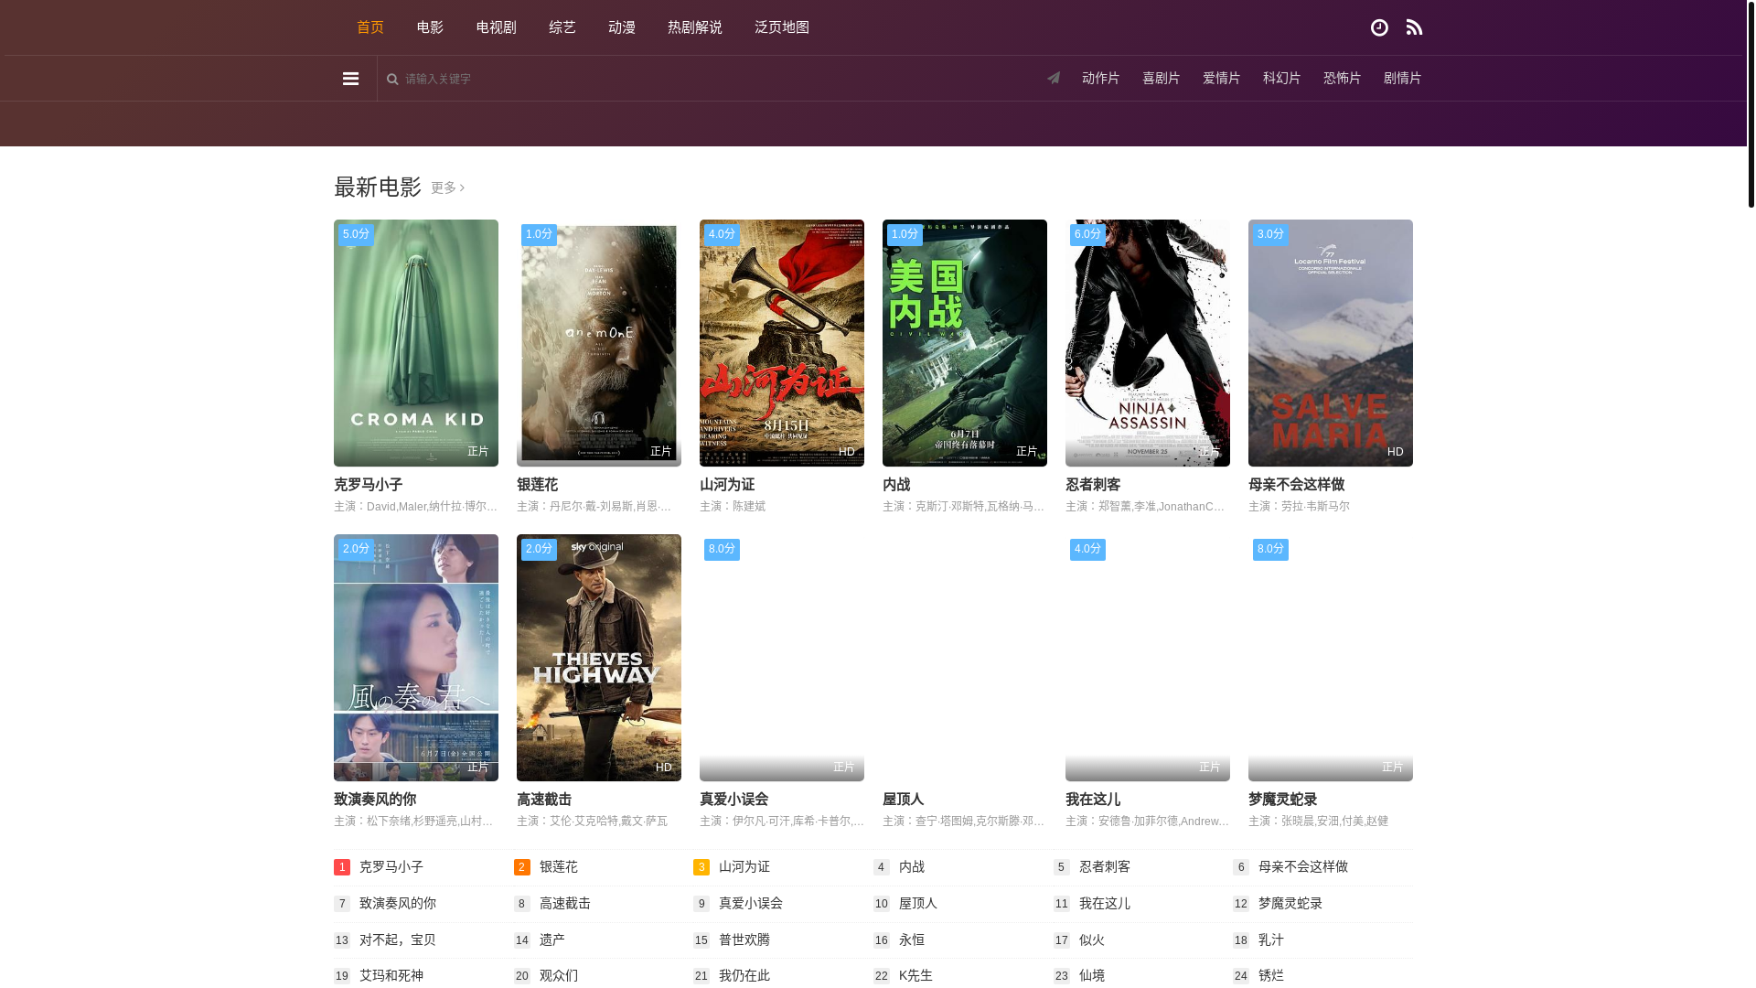Open the watch history clock icon
This screenshot has height=988, width=1756.
click(x=1379, y=27)
